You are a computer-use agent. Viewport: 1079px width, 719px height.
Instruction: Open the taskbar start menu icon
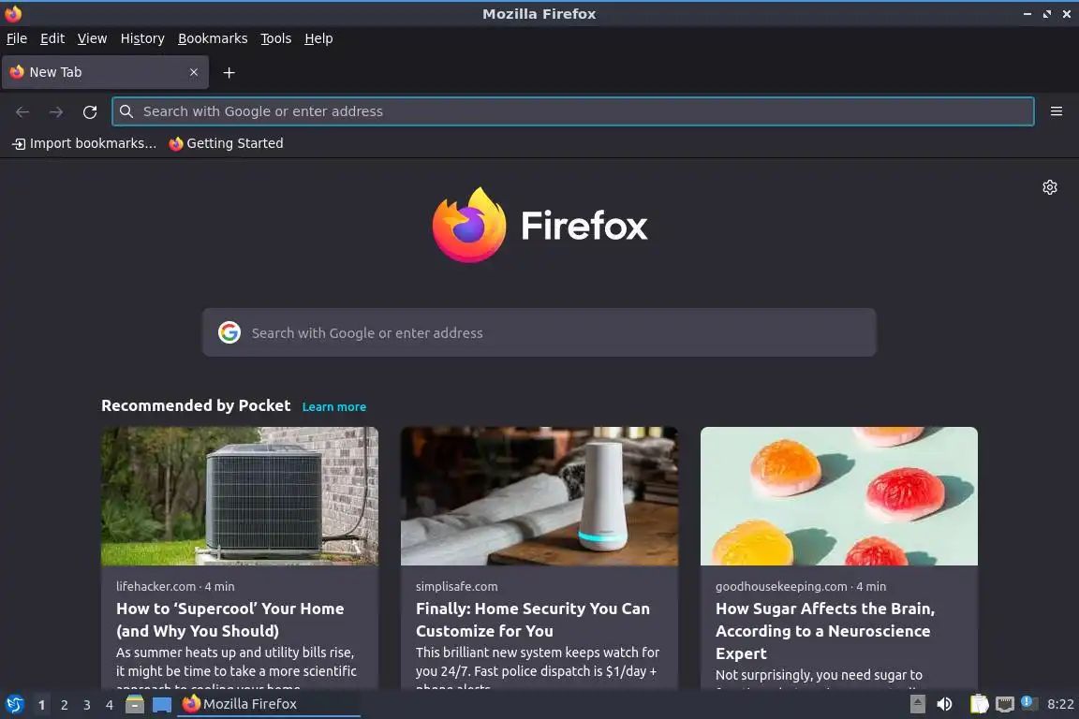click(15, 704)
